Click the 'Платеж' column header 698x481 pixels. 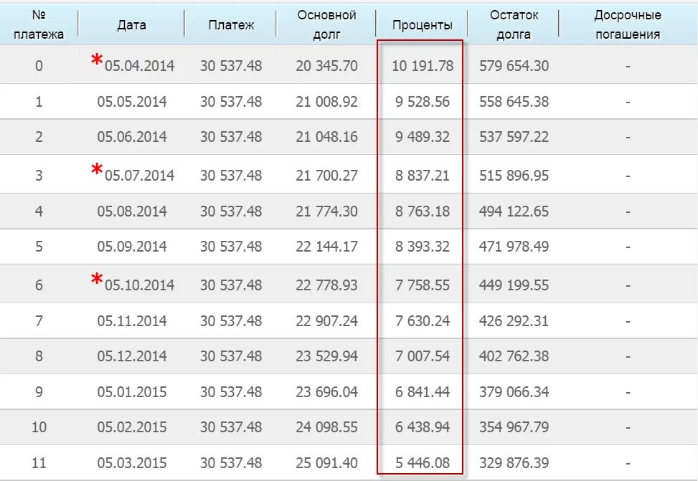(x=231, y=25)
